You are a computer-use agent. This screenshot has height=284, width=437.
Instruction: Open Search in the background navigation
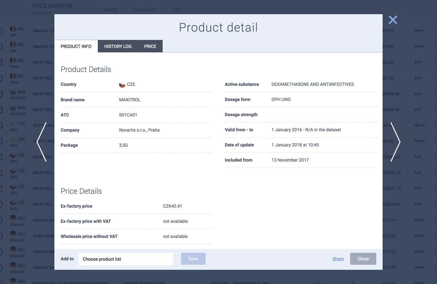110,9
